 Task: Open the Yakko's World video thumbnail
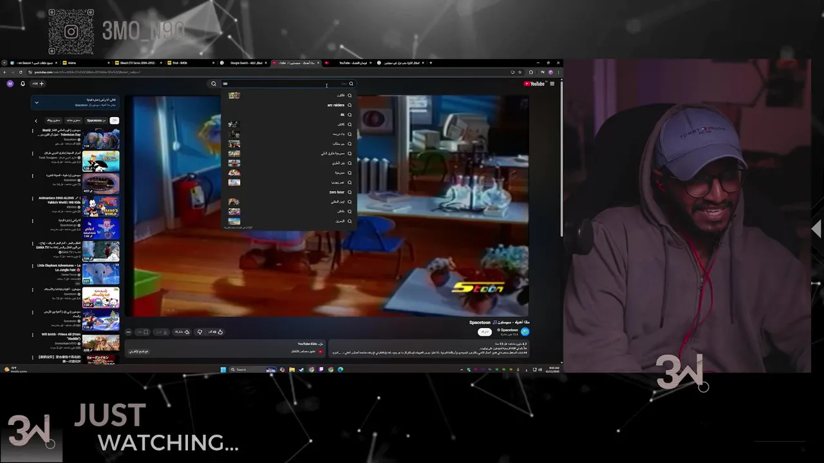pyautogui.click(x=101, y=207)
